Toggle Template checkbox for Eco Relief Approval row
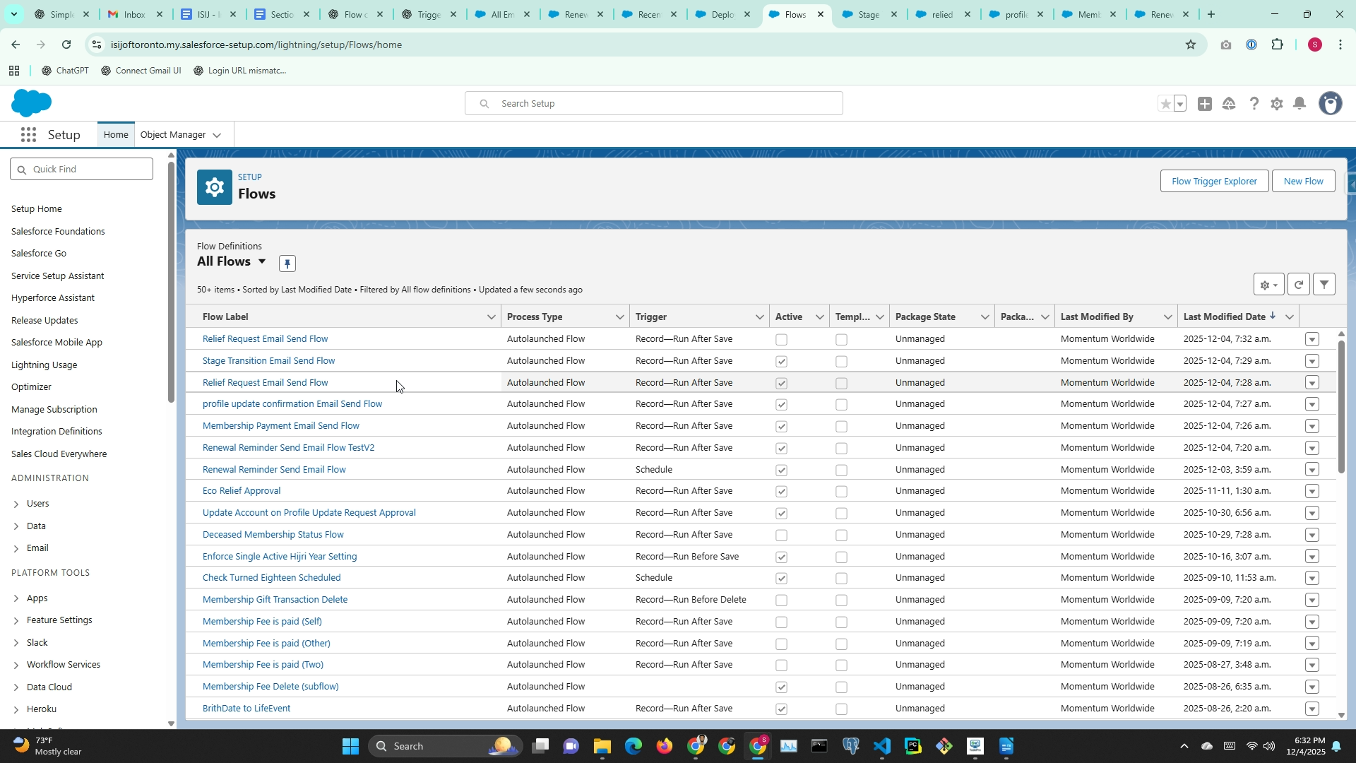This screenshot has height=763, width=1356. click(x=841, y=492)
